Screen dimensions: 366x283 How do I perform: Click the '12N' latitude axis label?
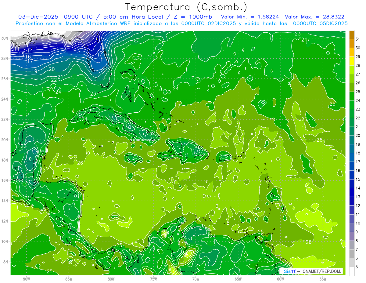point(5,221)
